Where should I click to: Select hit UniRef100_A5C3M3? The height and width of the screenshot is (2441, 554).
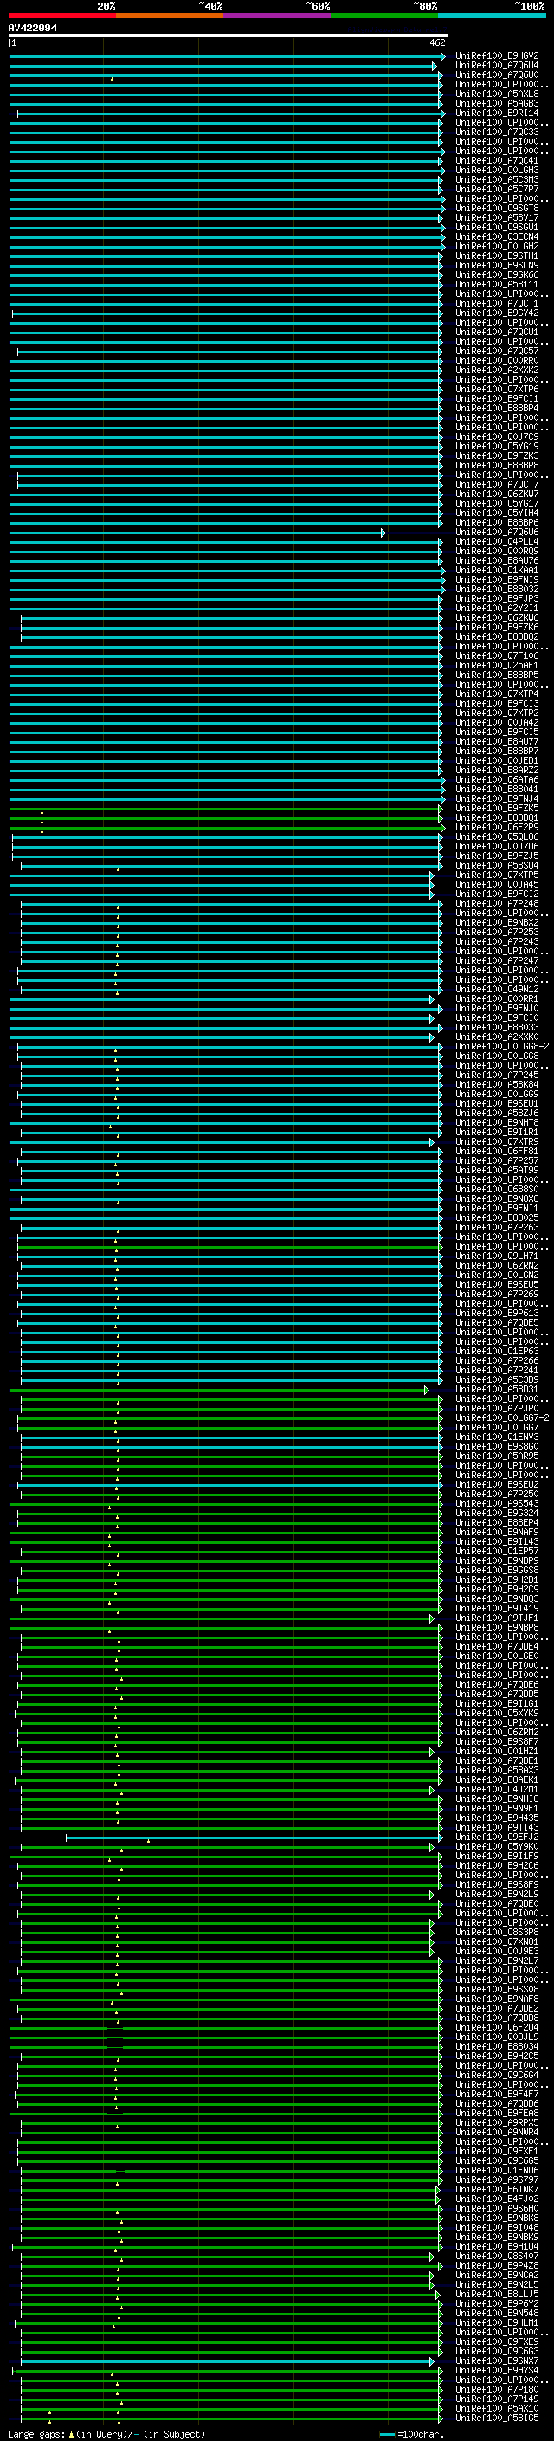click(x=497, y=180)
